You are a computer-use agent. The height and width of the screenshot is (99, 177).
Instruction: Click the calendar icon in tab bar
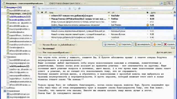click(161, 4)
